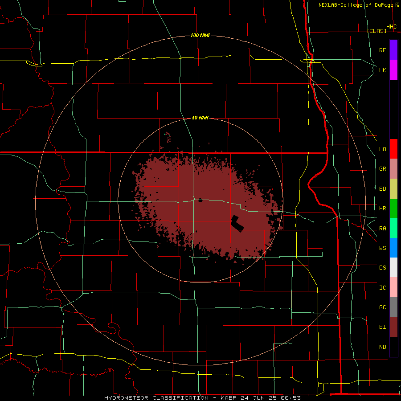Click the HYDROMETEOR CLASSIFICATION title text
This screenshot has height=401, width=401.
(x=156, y=398)
